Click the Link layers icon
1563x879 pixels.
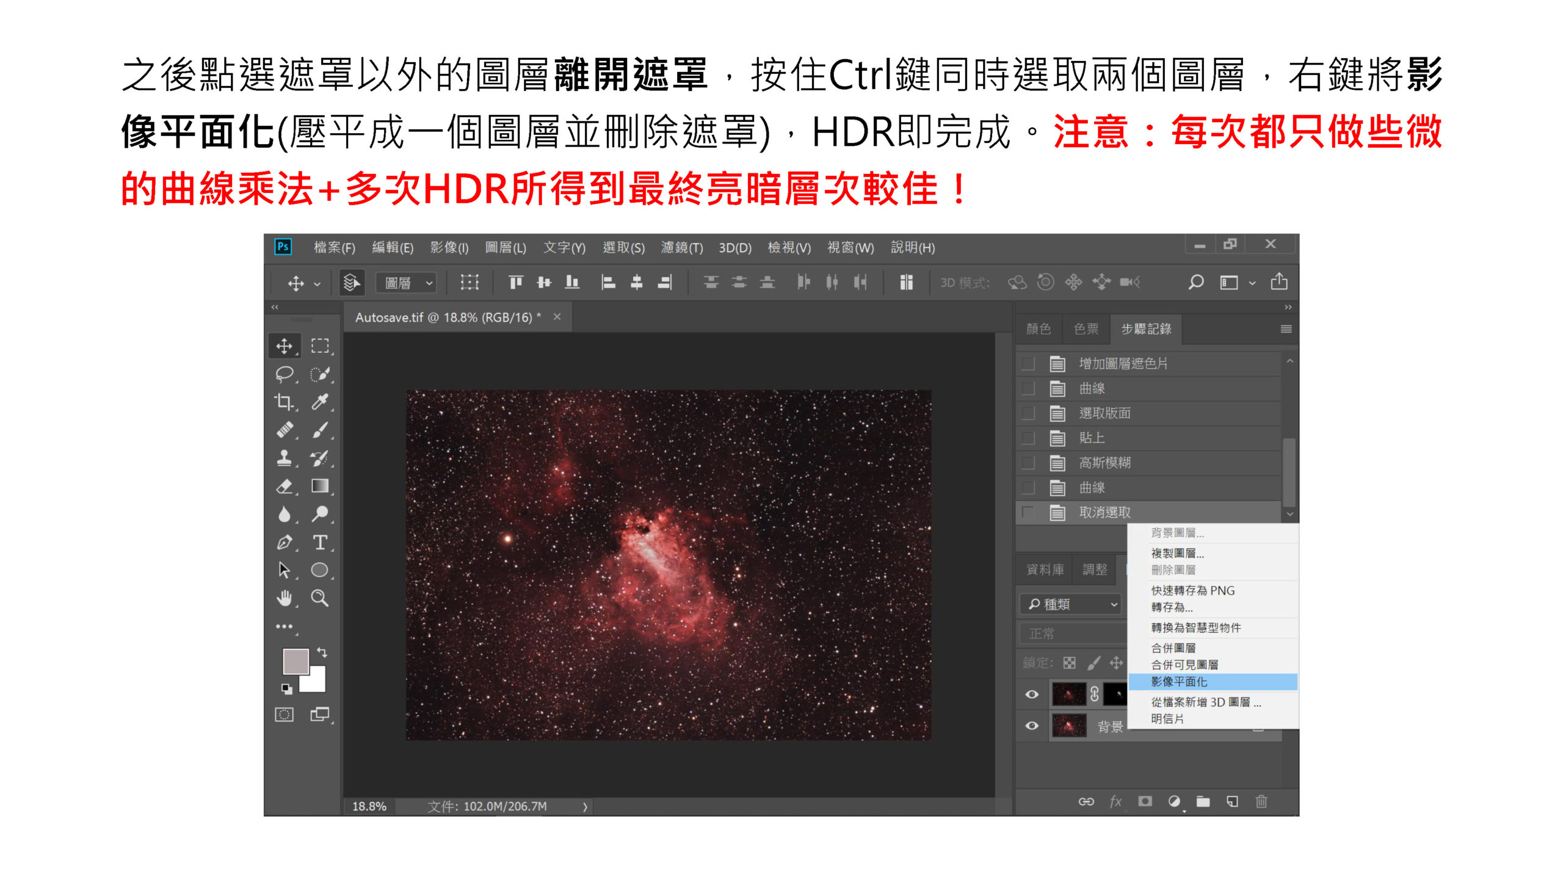pos(1086,801)
